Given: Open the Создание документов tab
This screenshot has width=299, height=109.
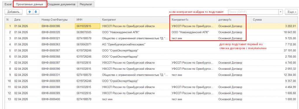Looking at the screenshot, I should click(61, 4).
